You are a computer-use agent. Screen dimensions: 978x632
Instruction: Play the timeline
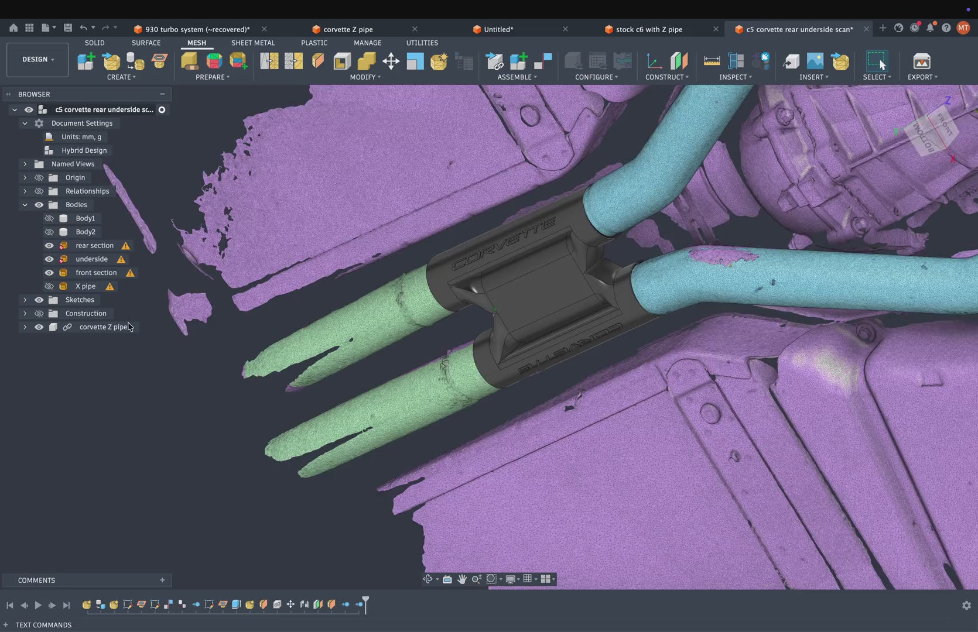pos(38,605)
